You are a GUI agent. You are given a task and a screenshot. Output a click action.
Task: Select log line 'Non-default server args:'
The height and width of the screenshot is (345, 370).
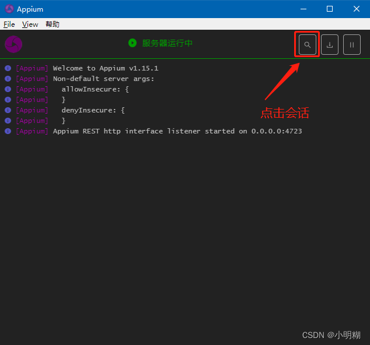point(104,79)
